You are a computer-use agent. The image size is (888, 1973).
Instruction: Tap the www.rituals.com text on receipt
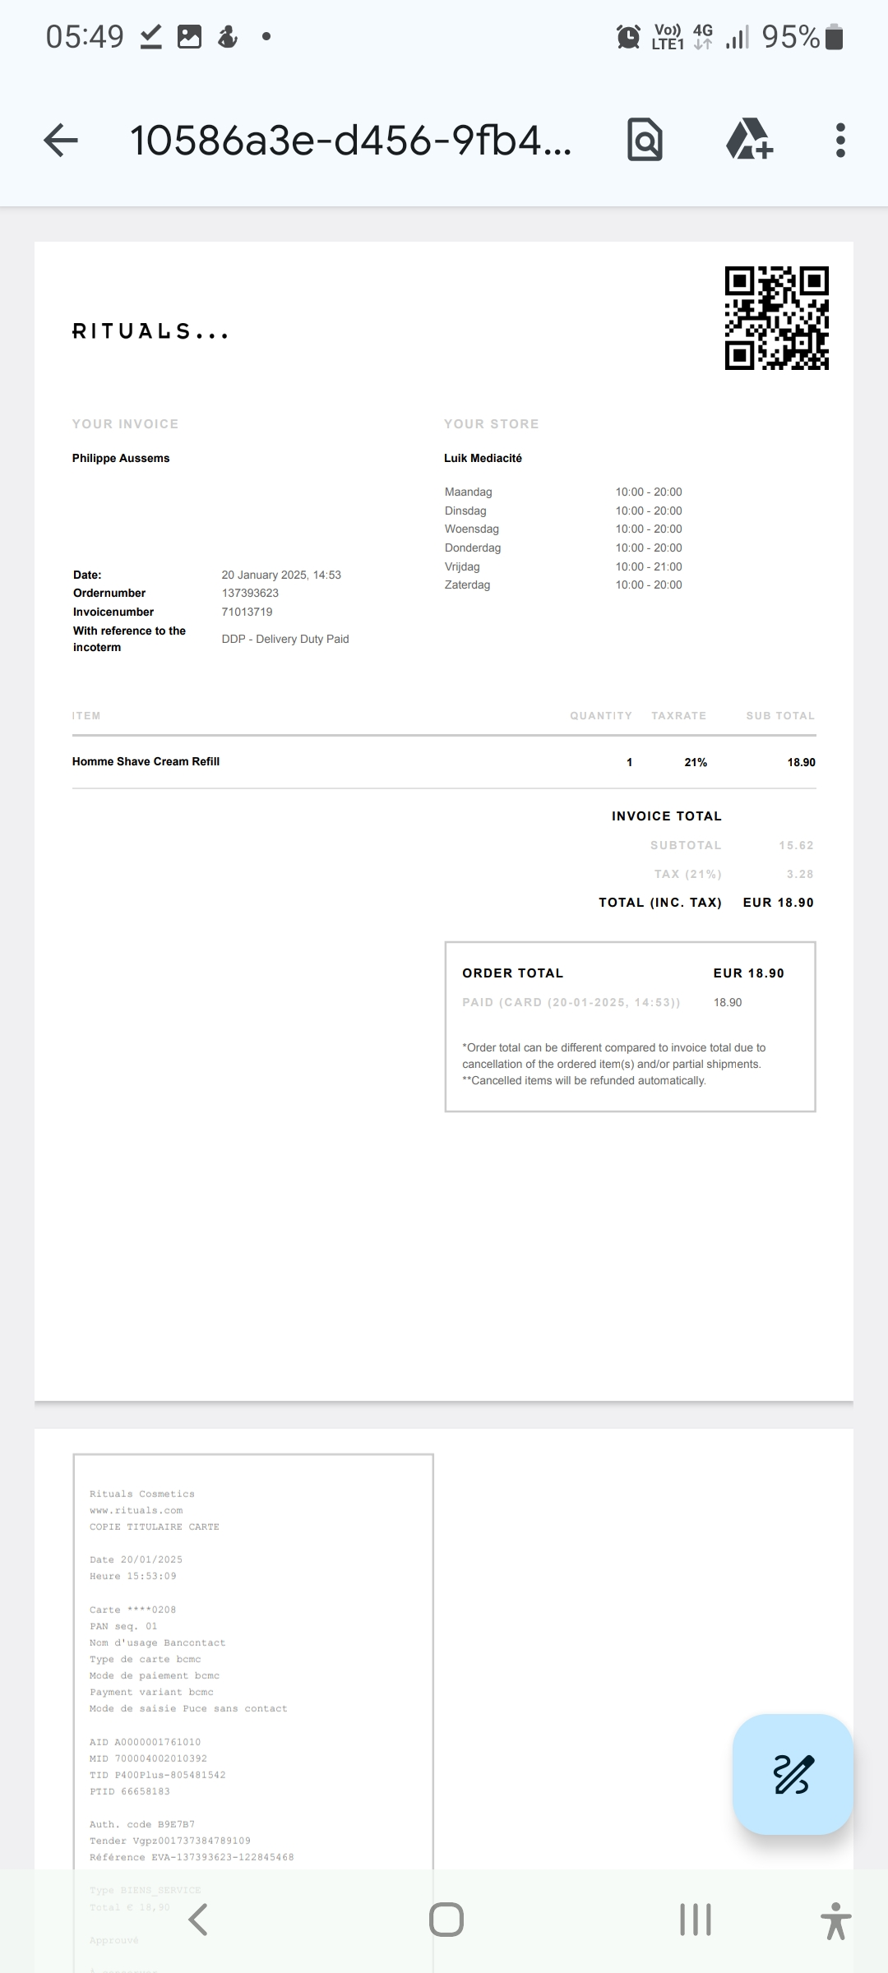pyautogui.click(x=136, y=1510)
